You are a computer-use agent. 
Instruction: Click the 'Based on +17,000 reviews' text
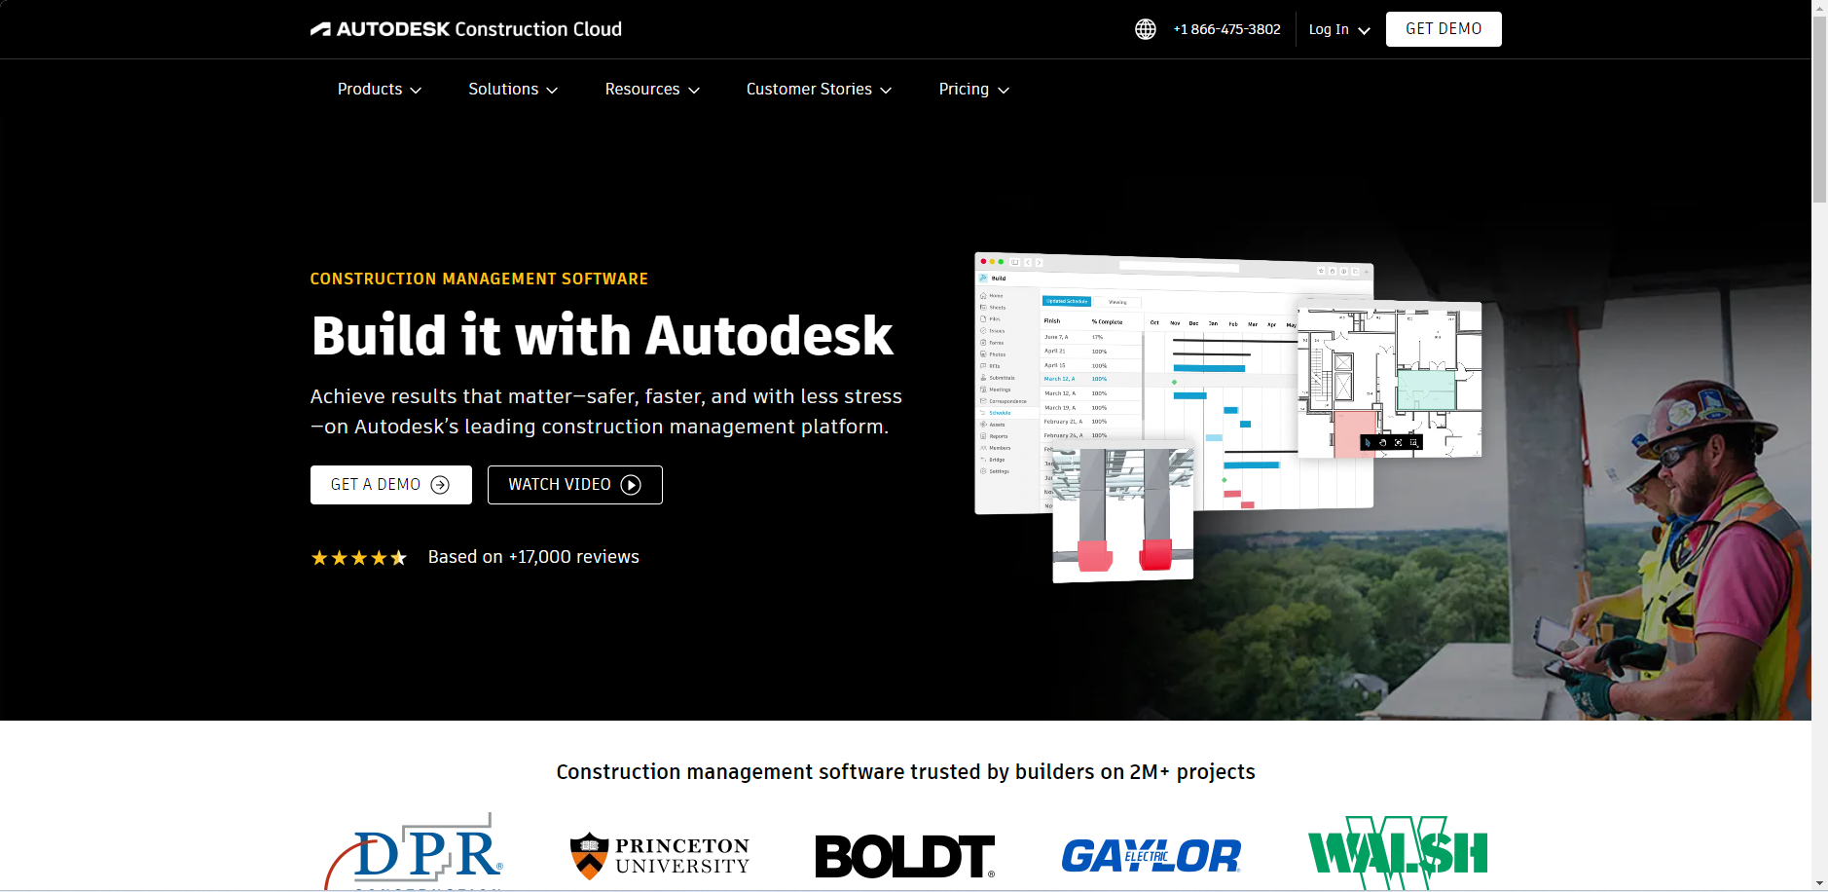[533, 557]
